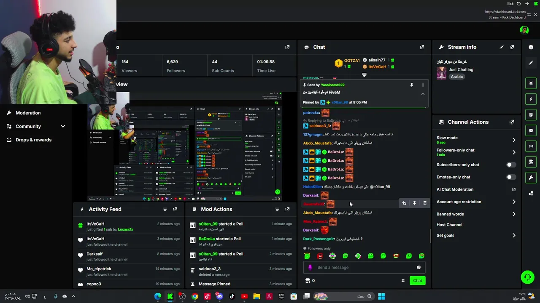This screenshot has height=303, width=540.
Task: Click the lightning bolt sidebar icon
Action: pyautogui.click(x=531, y=99)
